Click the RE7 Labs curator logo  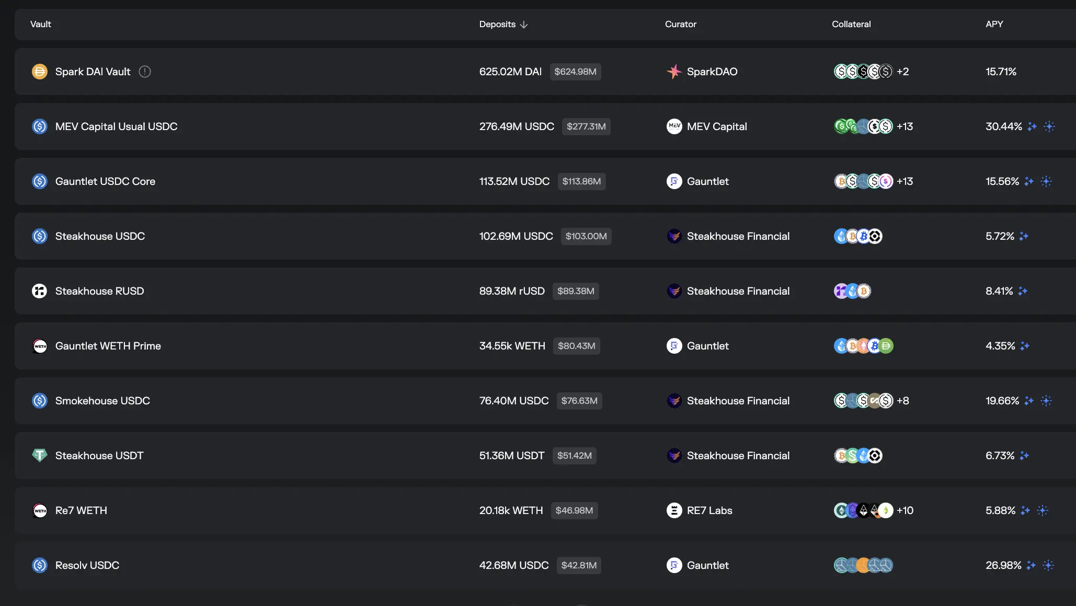click(674, 510)
